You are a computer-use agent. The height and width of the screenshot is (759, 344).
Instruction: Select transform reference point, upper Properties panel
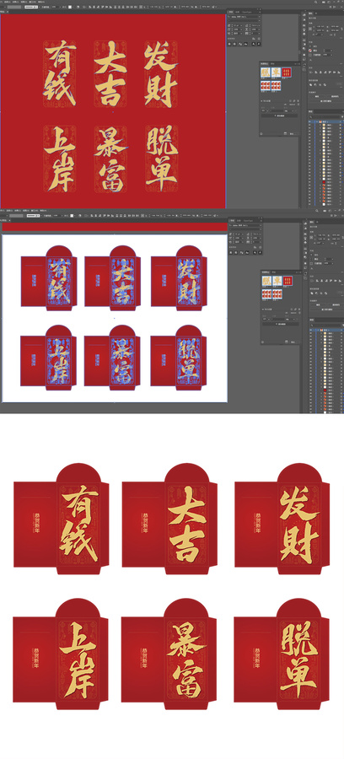tap(310, 29)
